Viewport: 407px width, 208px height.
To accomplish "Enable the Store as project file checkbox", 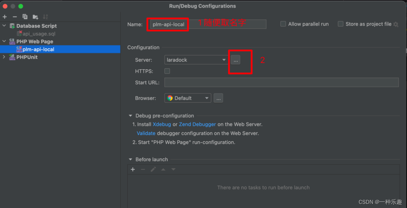I will coord(340,24).
